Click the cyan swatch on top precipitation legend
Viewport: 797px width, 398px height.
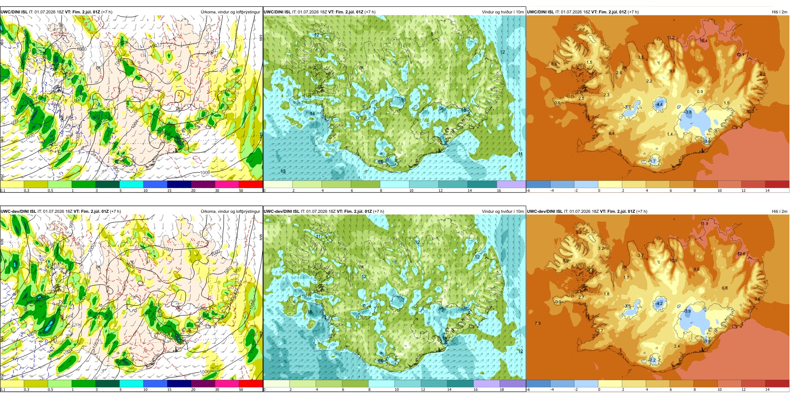pyautogui.click(x=131, y=184)
